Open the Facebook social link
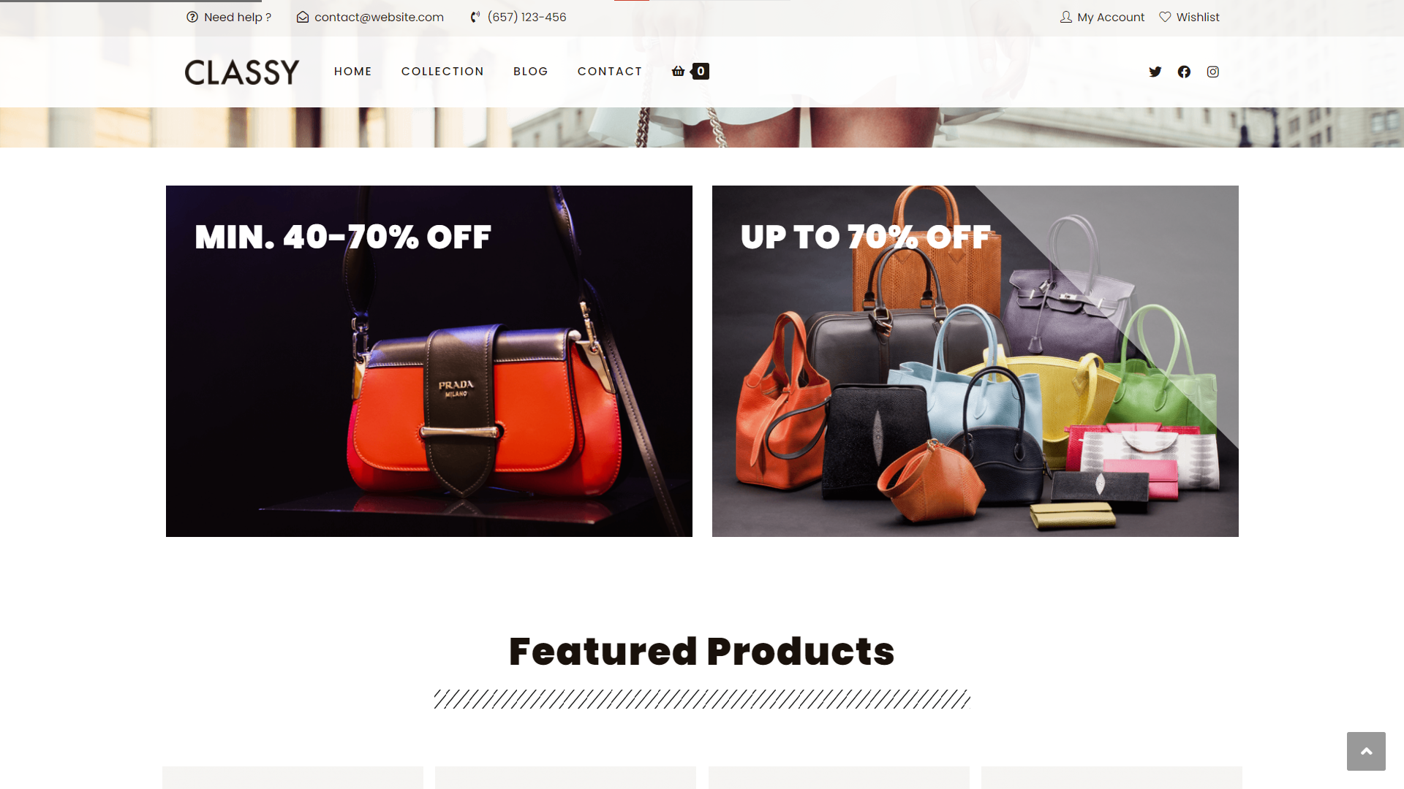The width and height of the screenshot is (1404, 789). (x=1184, y=72)
